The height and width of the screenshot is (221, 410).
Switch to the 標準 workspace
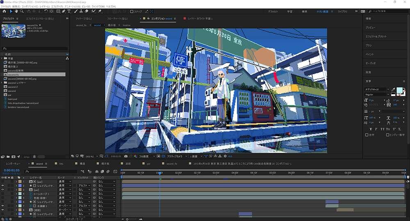point(304,12)
